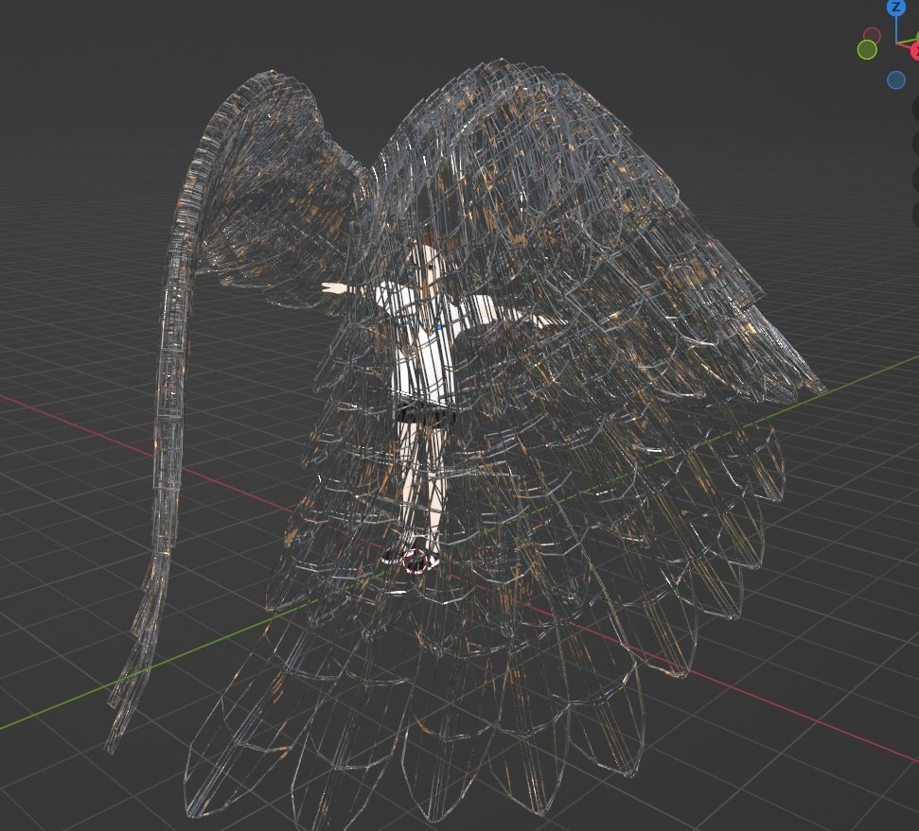Snap view to the red X axis

pos(915,52)
